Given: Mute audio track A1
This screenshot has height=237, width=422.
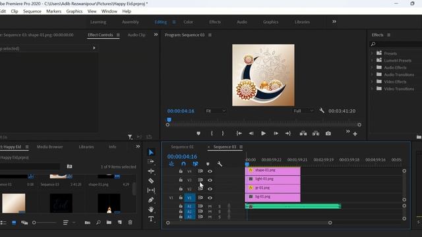Looking at the screenshot, I should click(x=210, y=206).
